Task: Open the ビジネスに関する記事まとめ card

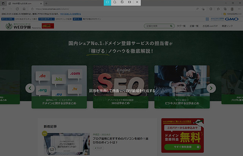Action: point(182,87)
